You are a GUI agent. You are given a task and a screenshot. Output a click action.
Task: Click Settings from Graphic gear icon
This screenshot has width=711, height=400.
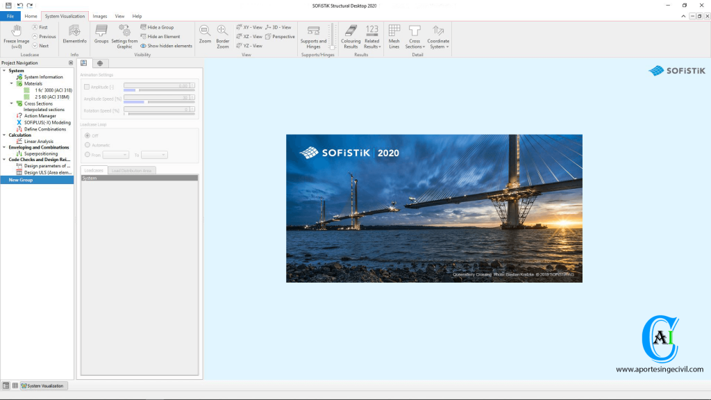(124, 31)
